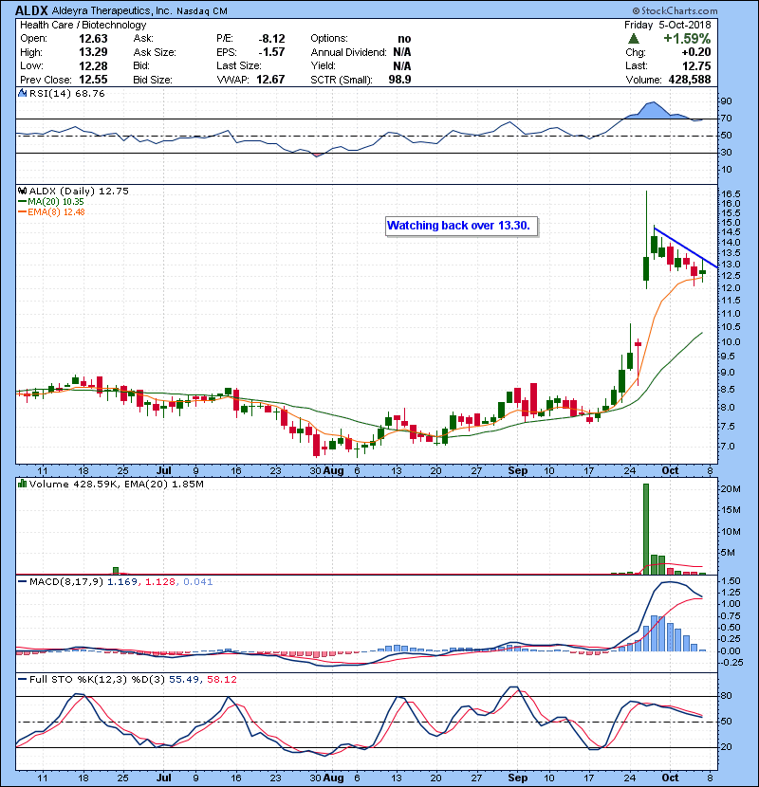Click the Annual Dividend N/A value
759x787 pixels.
pos(402,52)
